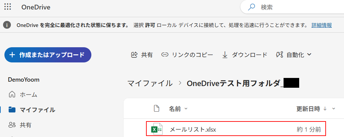Expand the 自動化 dropdown menu
This screenshot has height=137, width=344.
click(294, 55)
